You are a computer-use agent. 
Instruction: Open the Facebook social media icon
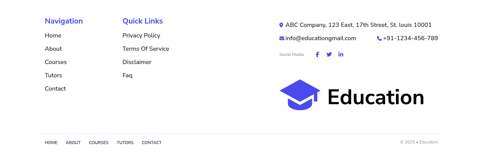pyautogui.click(x=317, y=54)
